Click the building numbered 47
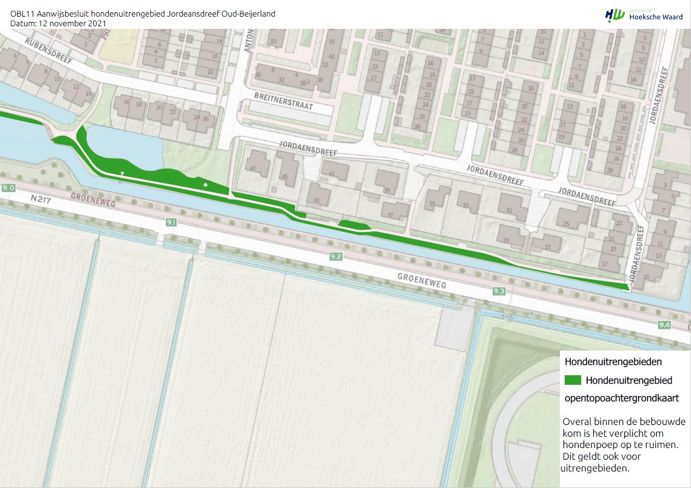 tap(256, 164)
